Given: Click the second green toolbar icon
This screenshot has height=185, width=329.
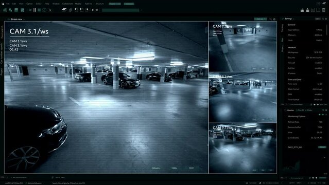Looking at the screenshot, I should tap(10, 10).
